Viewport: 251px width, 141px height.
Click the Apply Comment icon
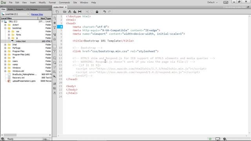coord(55,58)
